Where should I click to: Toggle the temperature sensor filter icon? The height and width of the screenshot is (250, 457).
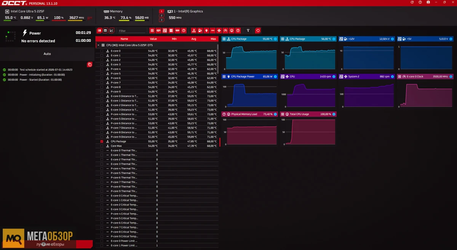pos(193,30)
